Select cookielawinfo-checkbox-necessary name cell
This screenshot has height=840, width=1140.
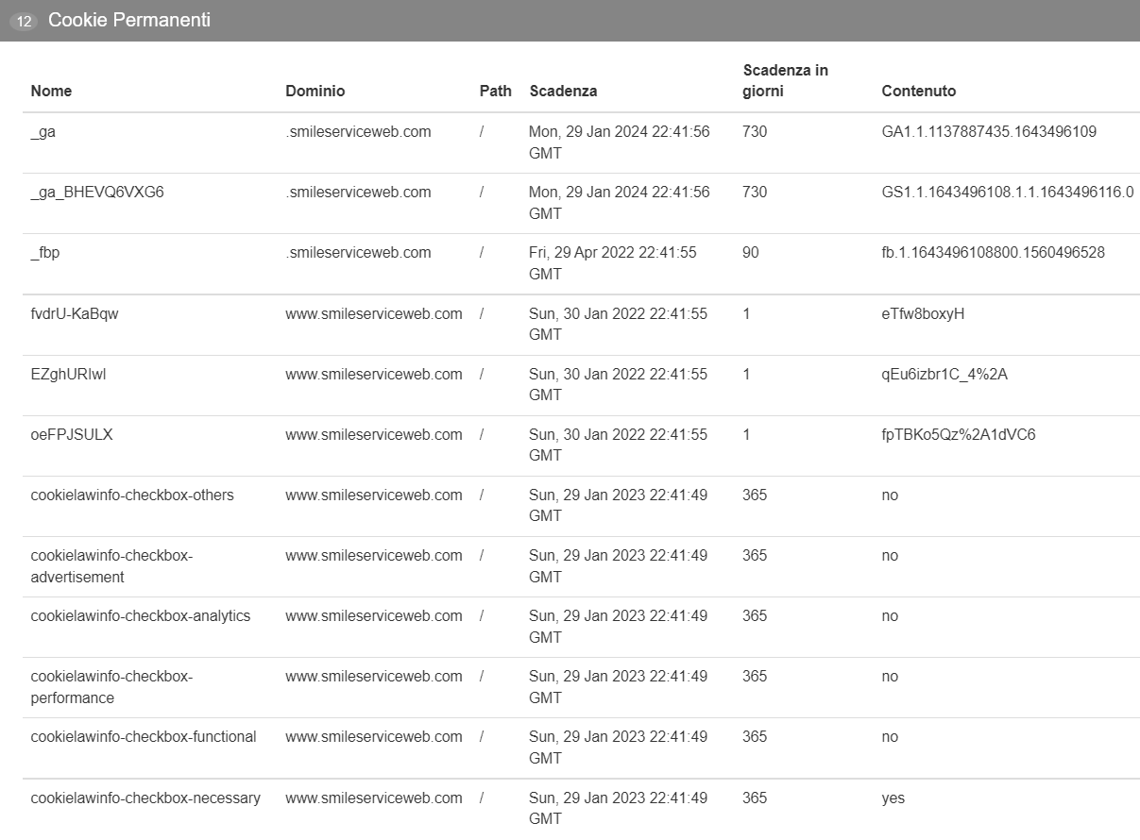[145, 798]
